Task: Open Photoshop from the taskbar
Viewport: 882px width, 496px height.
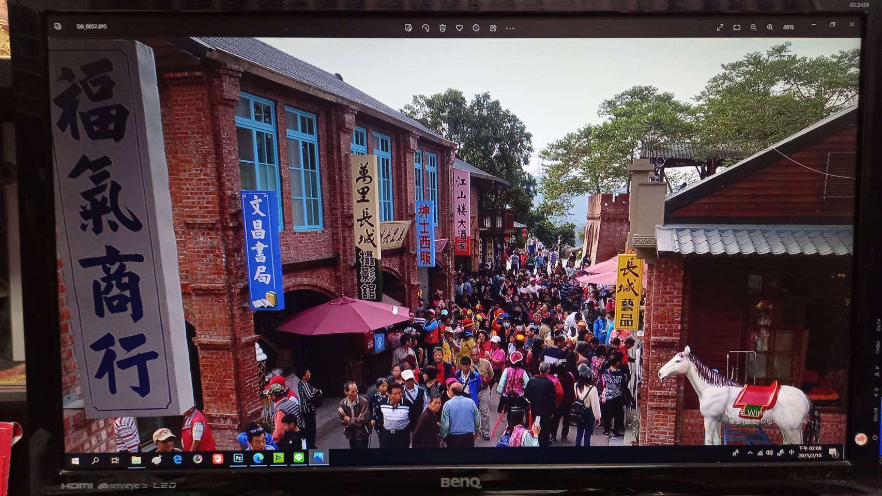Action: [x=238, y=458]
